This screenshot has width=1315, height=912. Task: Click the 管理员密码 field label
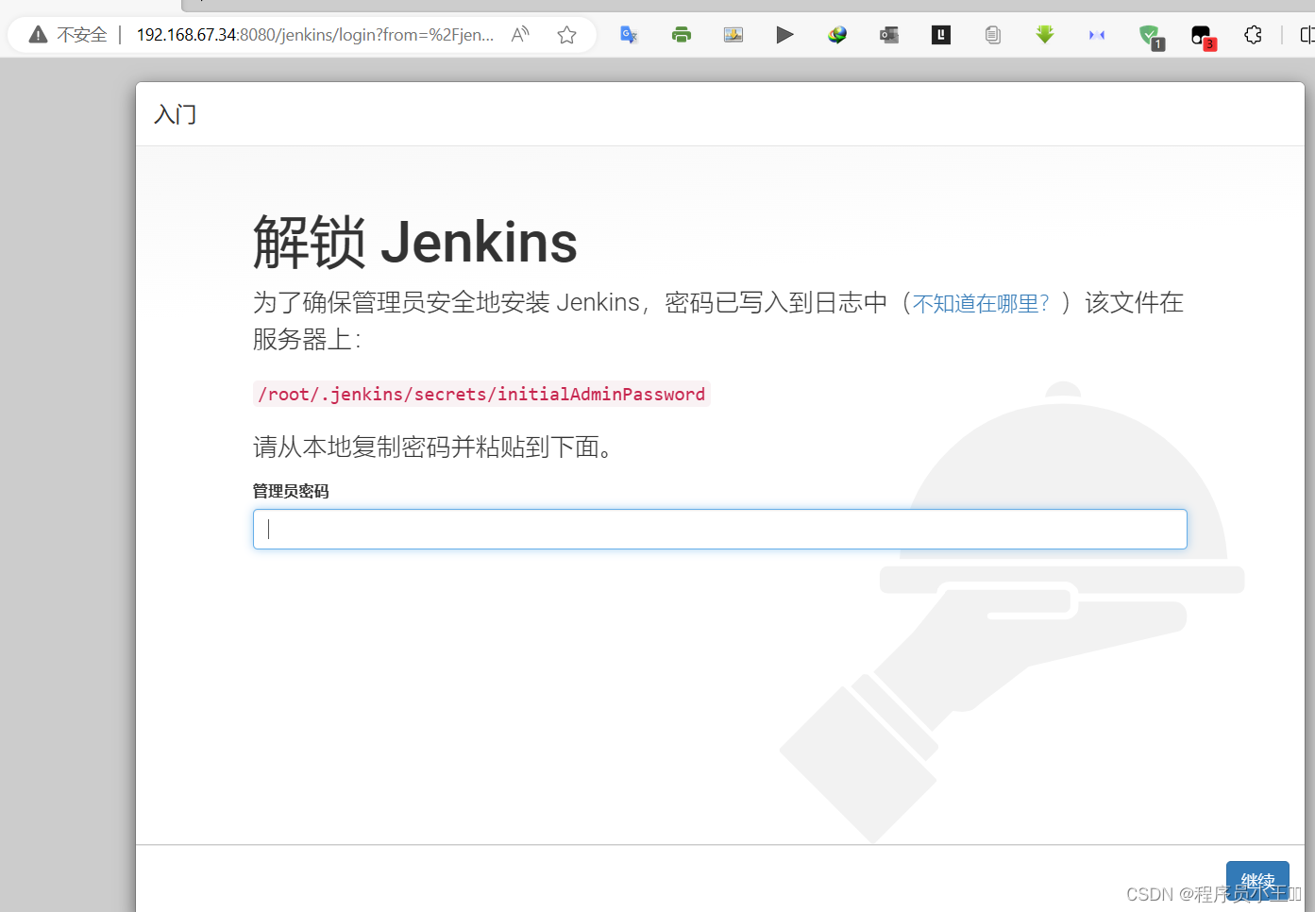(291, 491)
